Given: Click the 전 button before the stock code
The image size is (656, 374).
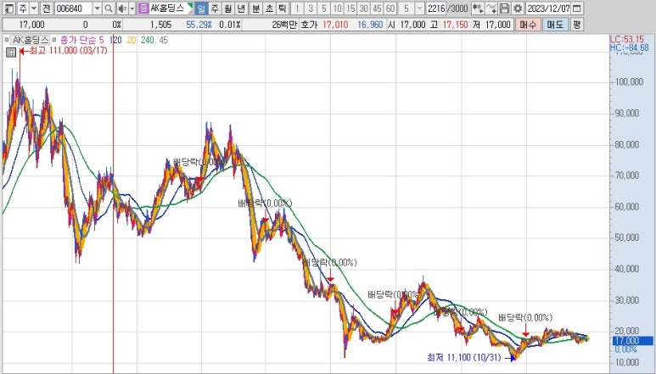Looking at the screenshot, I should 46,8.
